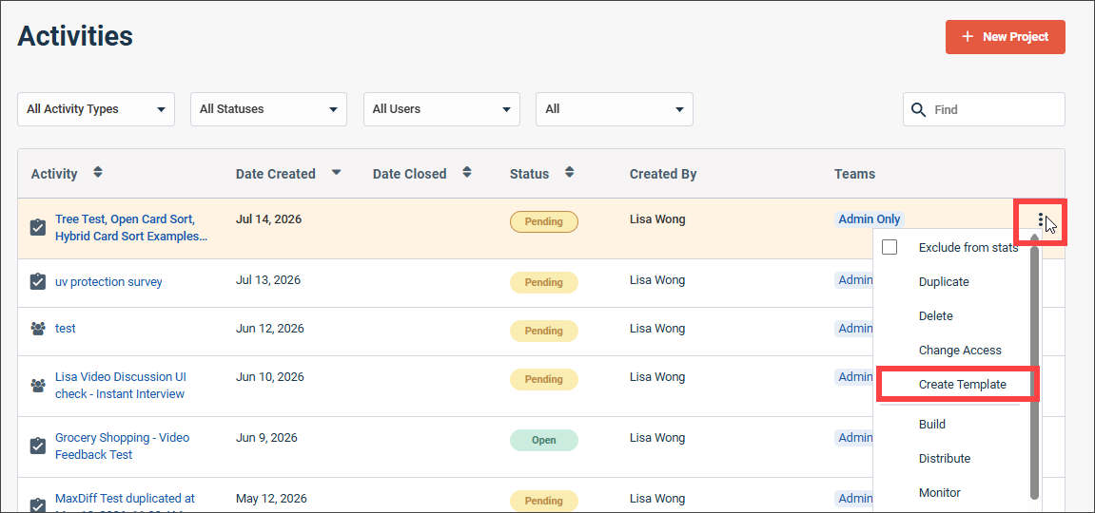Select Create Template in the menu
The width and height of the screenshot is (1095, 513).
[963, 384]
